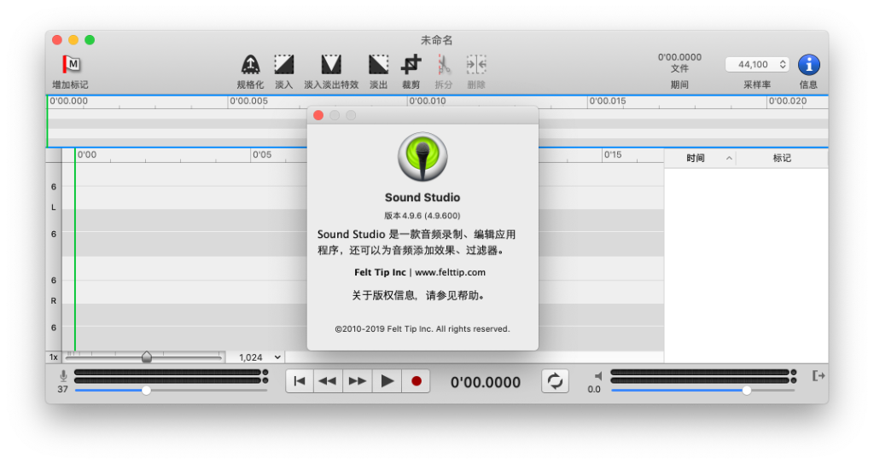Click the 增加标记 add marker icon

[71, 65]
